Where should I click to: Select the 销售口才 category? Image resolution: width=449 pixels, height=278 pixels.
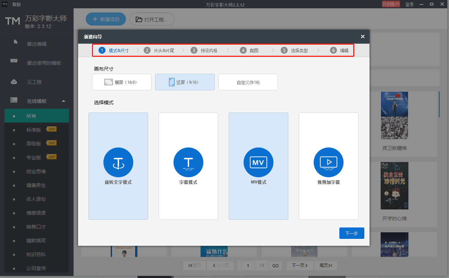(37, 226)
